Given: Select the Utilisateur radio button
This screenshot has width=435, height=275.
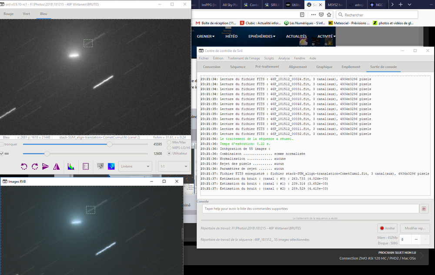Looking at the screenshot, I should pos(169,154).
